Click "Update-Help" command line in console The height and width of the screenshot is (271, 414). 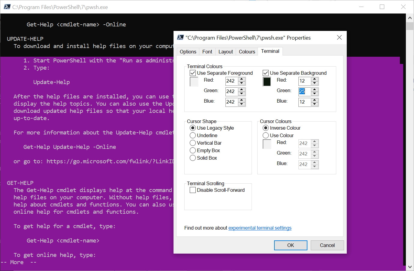coord(51,82)
